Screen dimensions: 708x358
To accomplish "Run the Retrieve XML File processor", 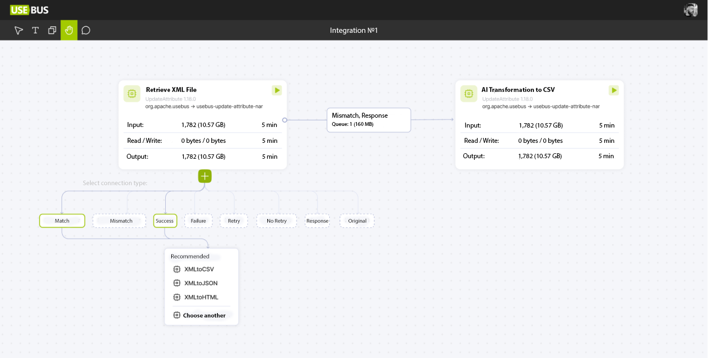I will click(x=277, y=90).
